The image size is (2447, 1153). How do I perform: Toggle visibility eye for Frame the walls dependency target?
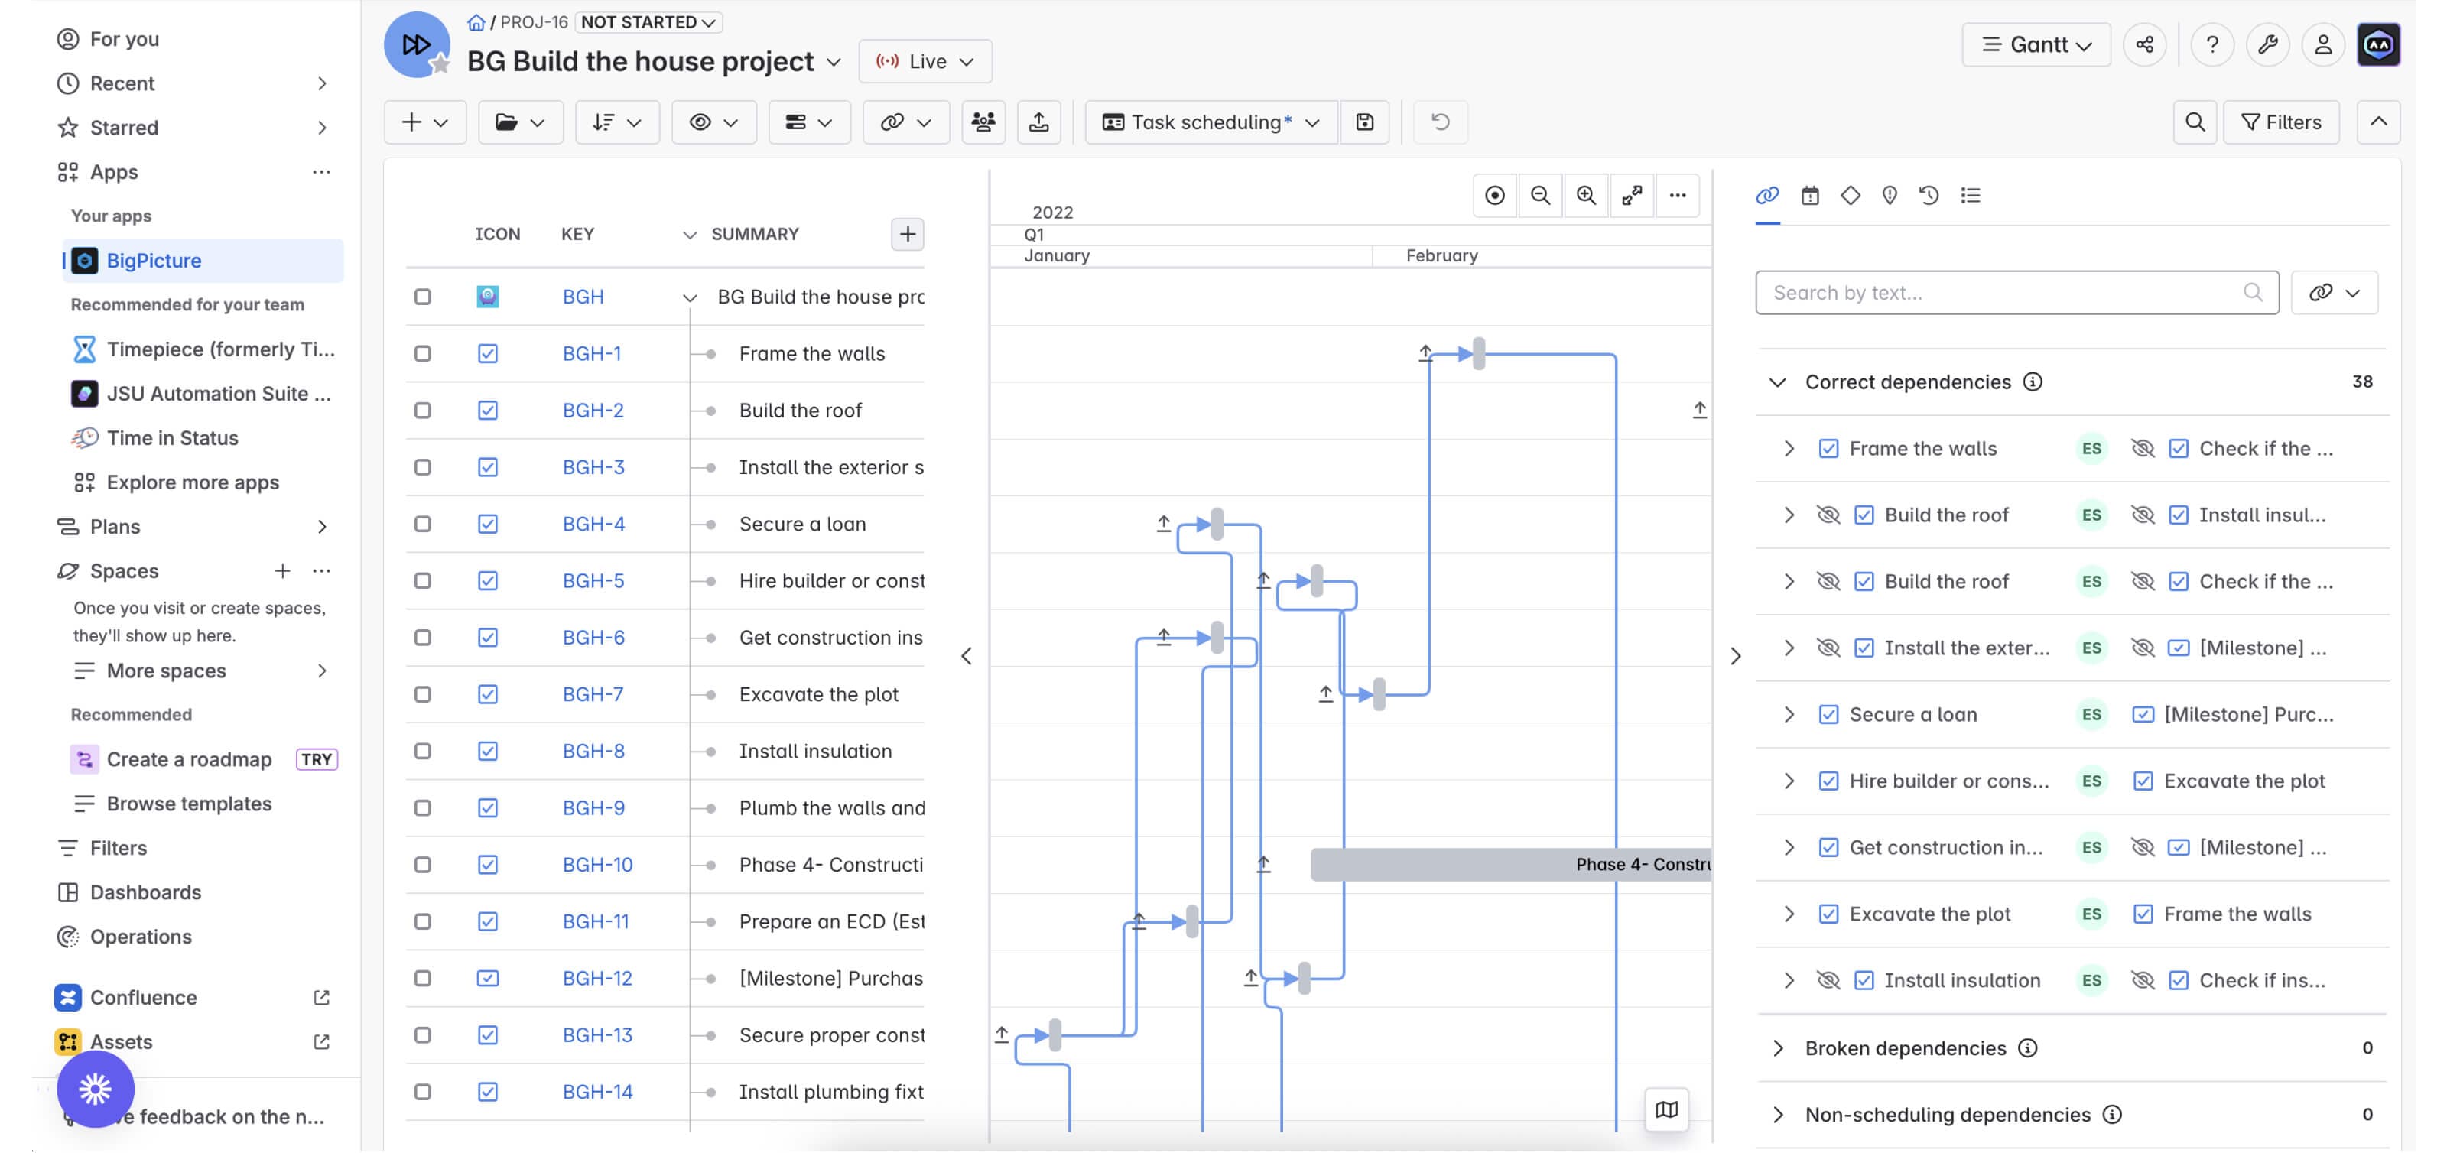[x=2142, y=448]
